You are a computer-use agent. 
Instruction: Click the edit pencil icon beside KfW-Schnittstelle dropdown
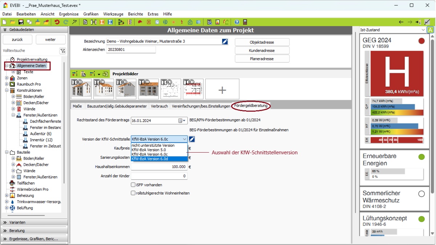point(192,139)
